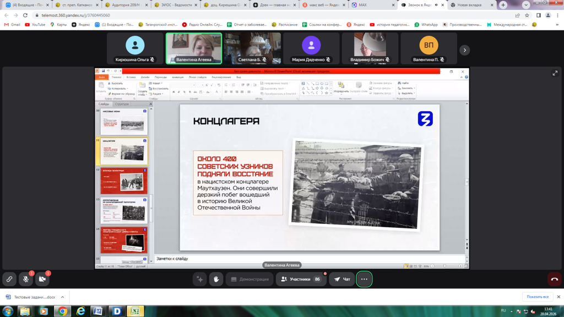Toggle the microphone on
This screenshot has width=564, height=317.
click(26, 279)
